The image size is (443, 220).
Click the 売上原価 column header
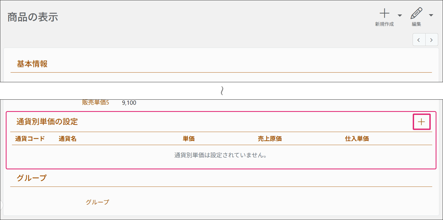270,139
